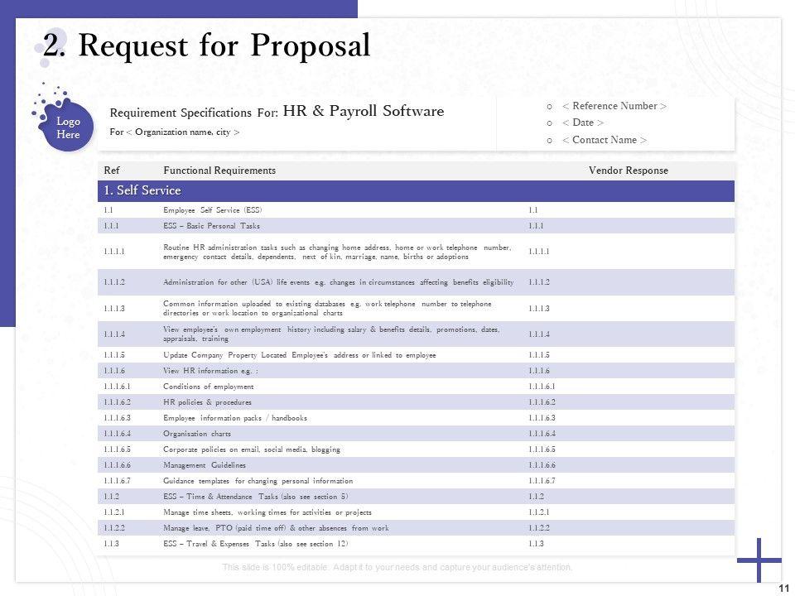Viewport: 795px width, 596px height.
Task: Click 'This slide is 100% editable' footer note
Action: tap(397, 567)
